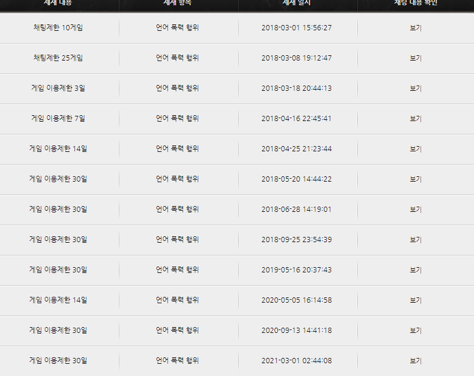The image size is (474, 376).
Task: Click 보기 beside 2018-09-25 23:54:39
Action: click(x=415, y=240)
